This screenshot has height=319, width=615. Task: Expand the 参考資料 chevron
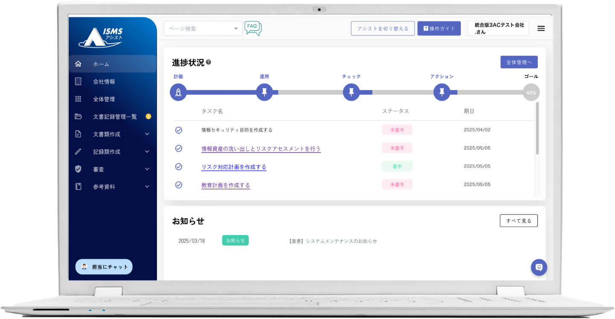click(147, 187)
